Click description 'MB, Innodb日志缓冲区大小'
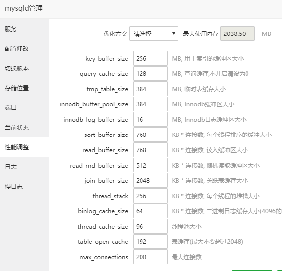The image size is (282, 271). [x=209, y=120]
